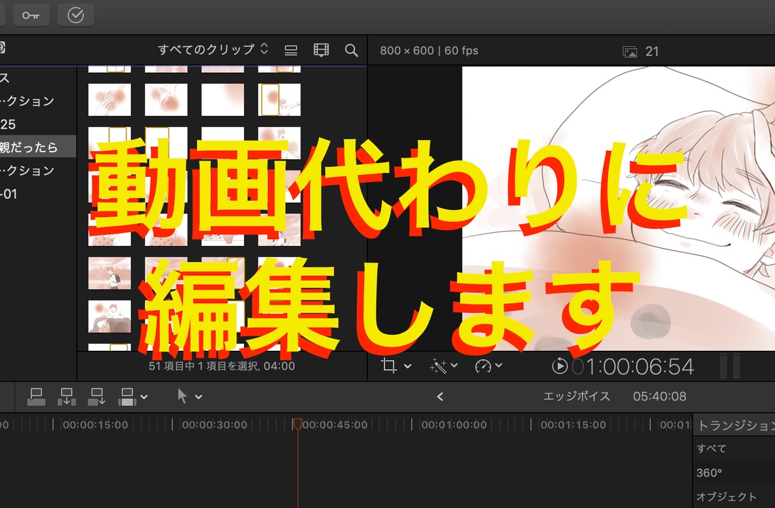Image resolution: width=775 pixels, height=508 pixels.
Task: Click the viewer title 21
Action: pos(652,51)
